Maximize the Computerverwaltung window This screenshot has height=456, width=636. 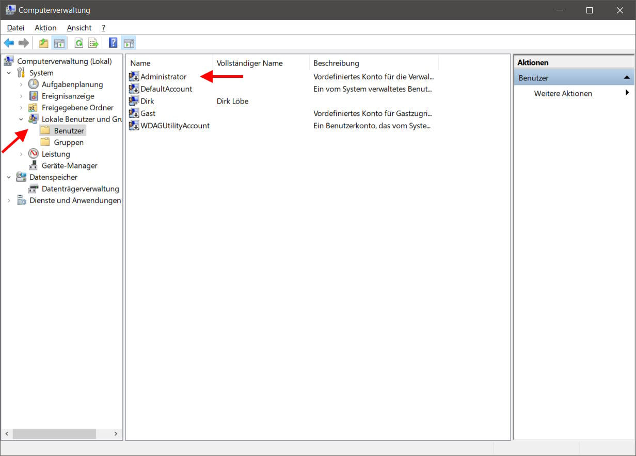click(x=590, y=10)
